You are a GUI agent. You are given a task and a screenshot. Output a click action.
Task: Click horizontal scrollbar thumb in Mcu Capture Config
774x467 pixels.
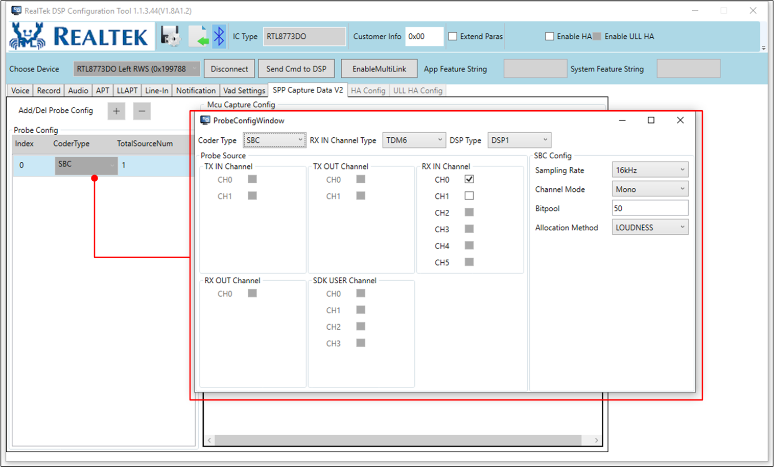[398, 440]
